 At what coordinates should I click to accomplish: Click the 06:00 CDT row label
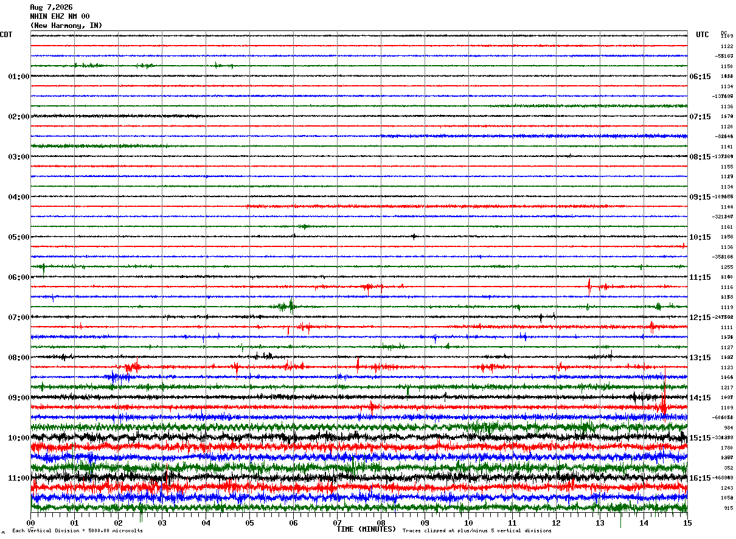tap(19, 277)
